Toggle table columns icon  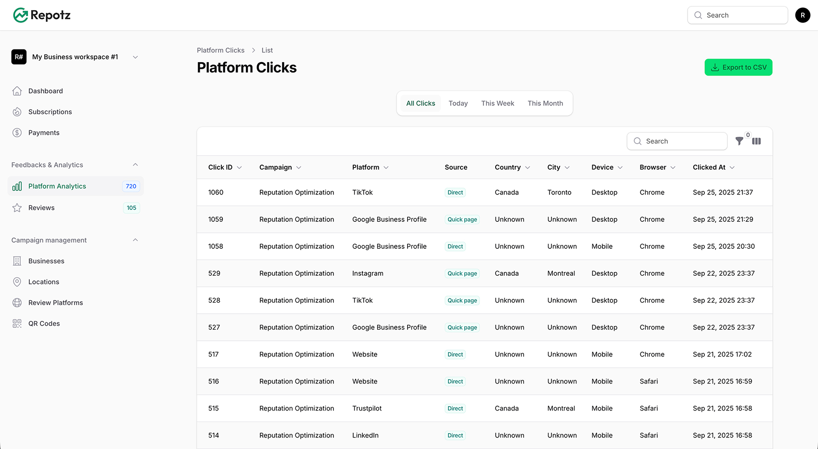pos(756,141)
